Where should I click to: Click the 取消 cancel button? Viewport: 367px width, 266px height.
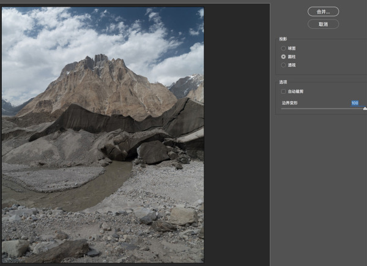click(323, 24)
